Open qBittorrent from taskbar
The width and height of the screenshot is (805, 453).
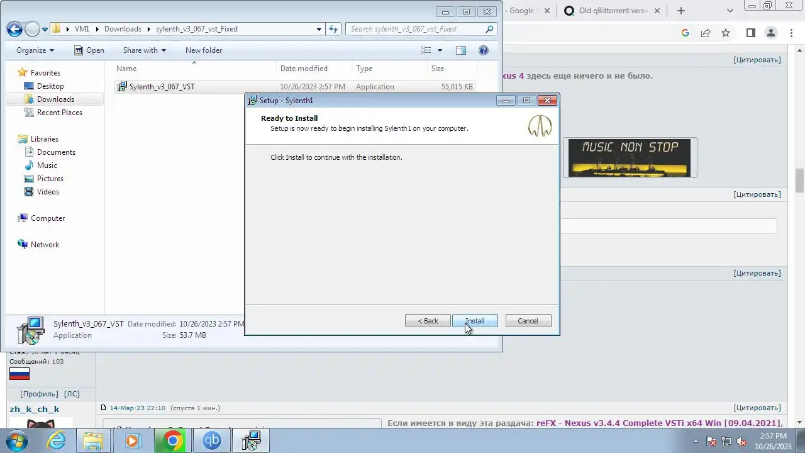click(x=211, y=440)
